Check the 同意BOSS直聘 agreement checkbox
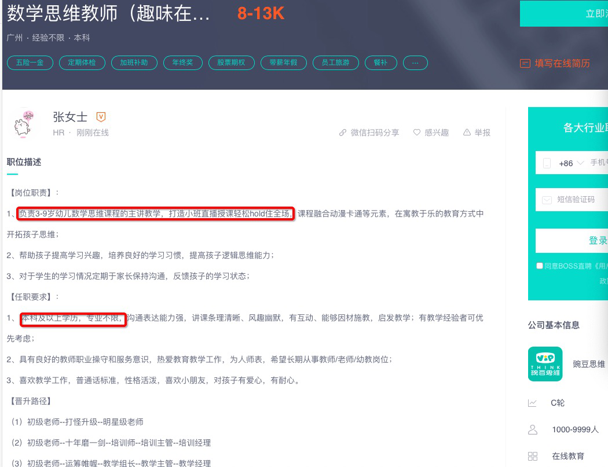608x467 pixels. pyautogui.click(x=539, y=266)
